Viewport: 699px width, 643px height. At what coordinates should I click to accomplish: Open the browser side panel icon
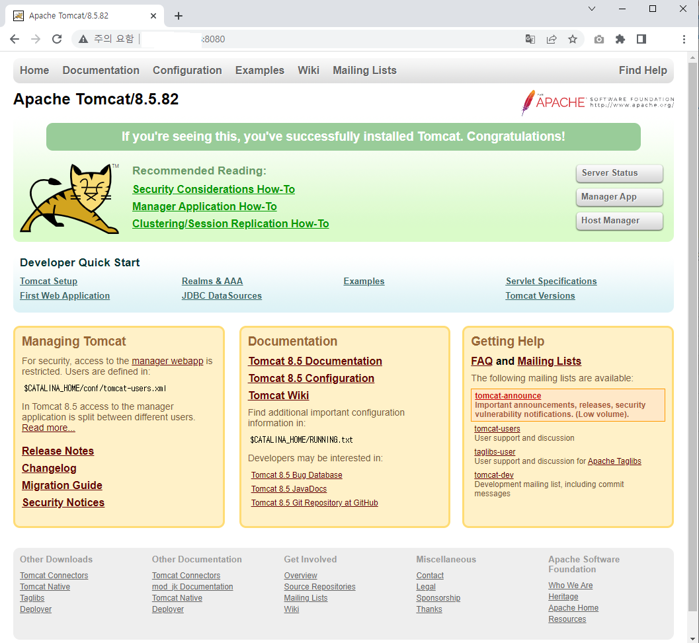click(641, 39)
